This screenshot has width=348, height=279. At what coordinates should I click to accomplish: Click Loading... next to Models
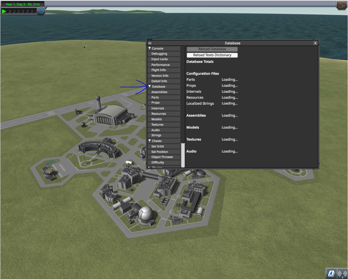[230, 127]
